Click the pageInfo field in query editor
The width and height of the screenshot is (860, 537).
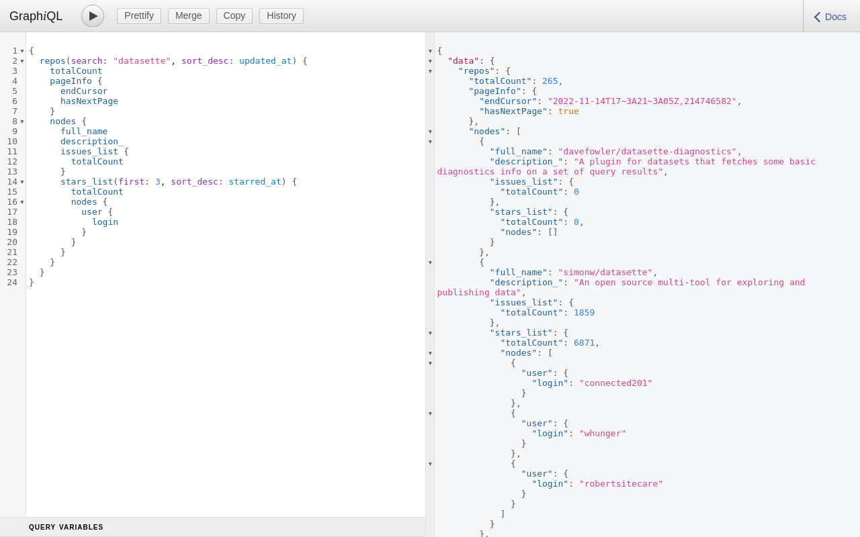pos(71,81)
